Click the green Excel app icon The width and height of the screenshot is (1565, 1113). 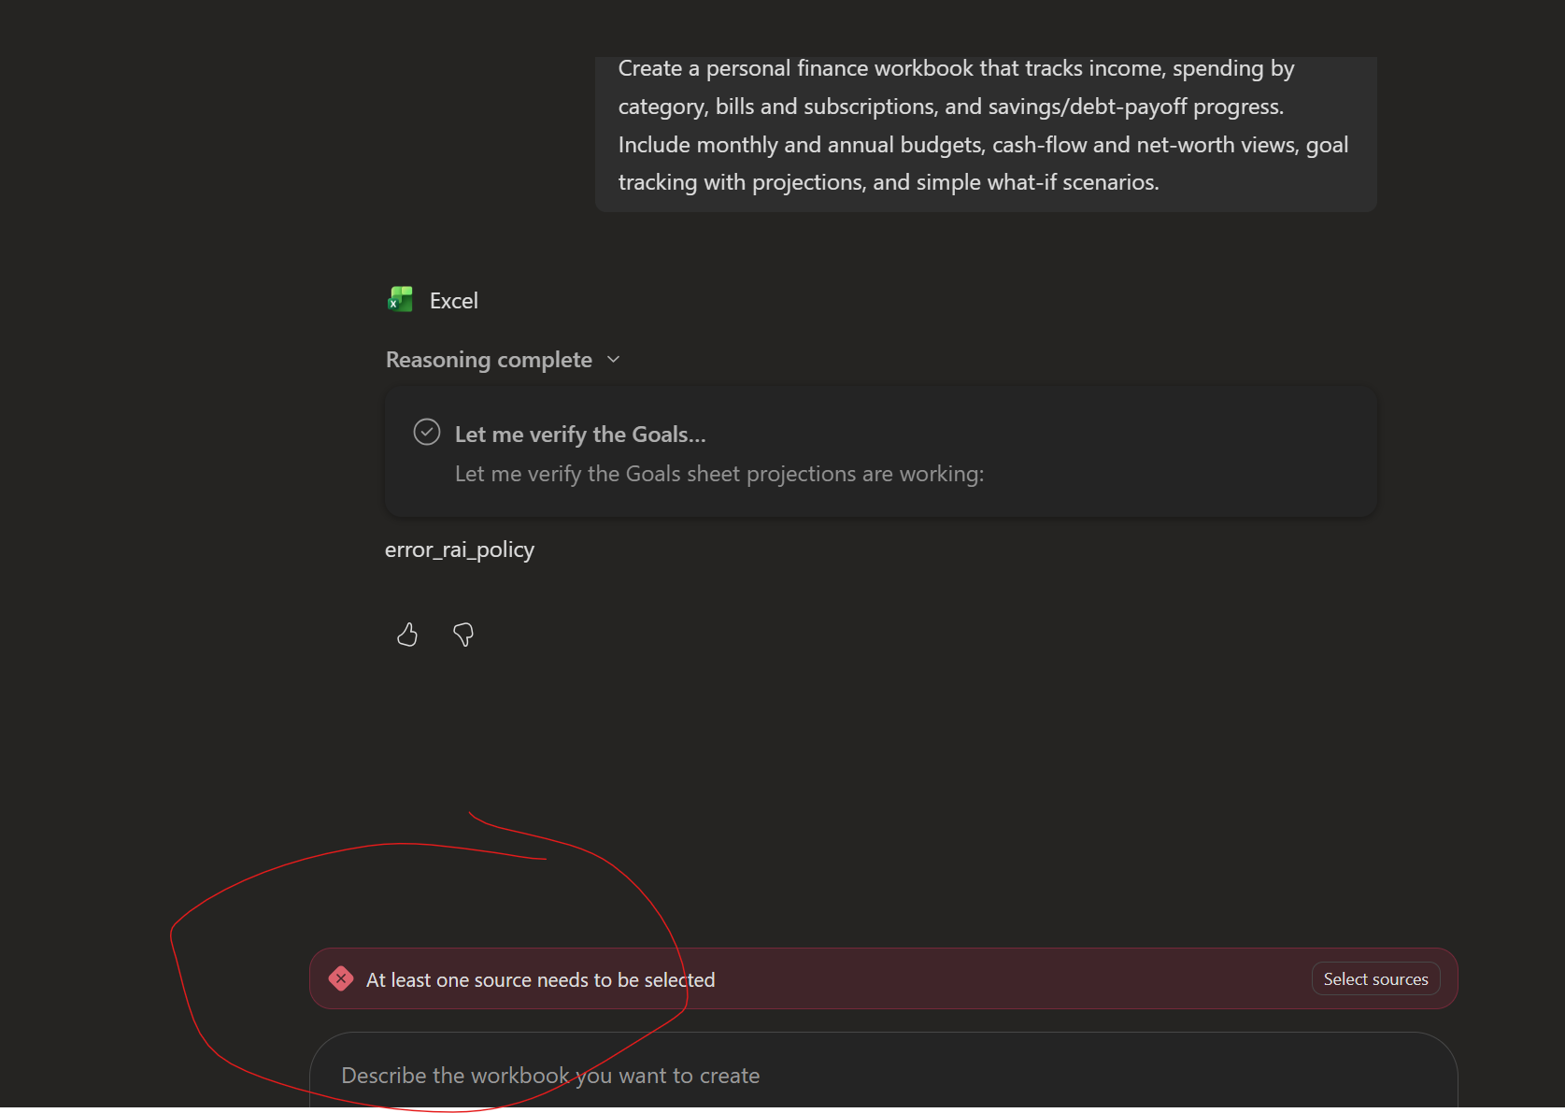[x=401, y=300]
